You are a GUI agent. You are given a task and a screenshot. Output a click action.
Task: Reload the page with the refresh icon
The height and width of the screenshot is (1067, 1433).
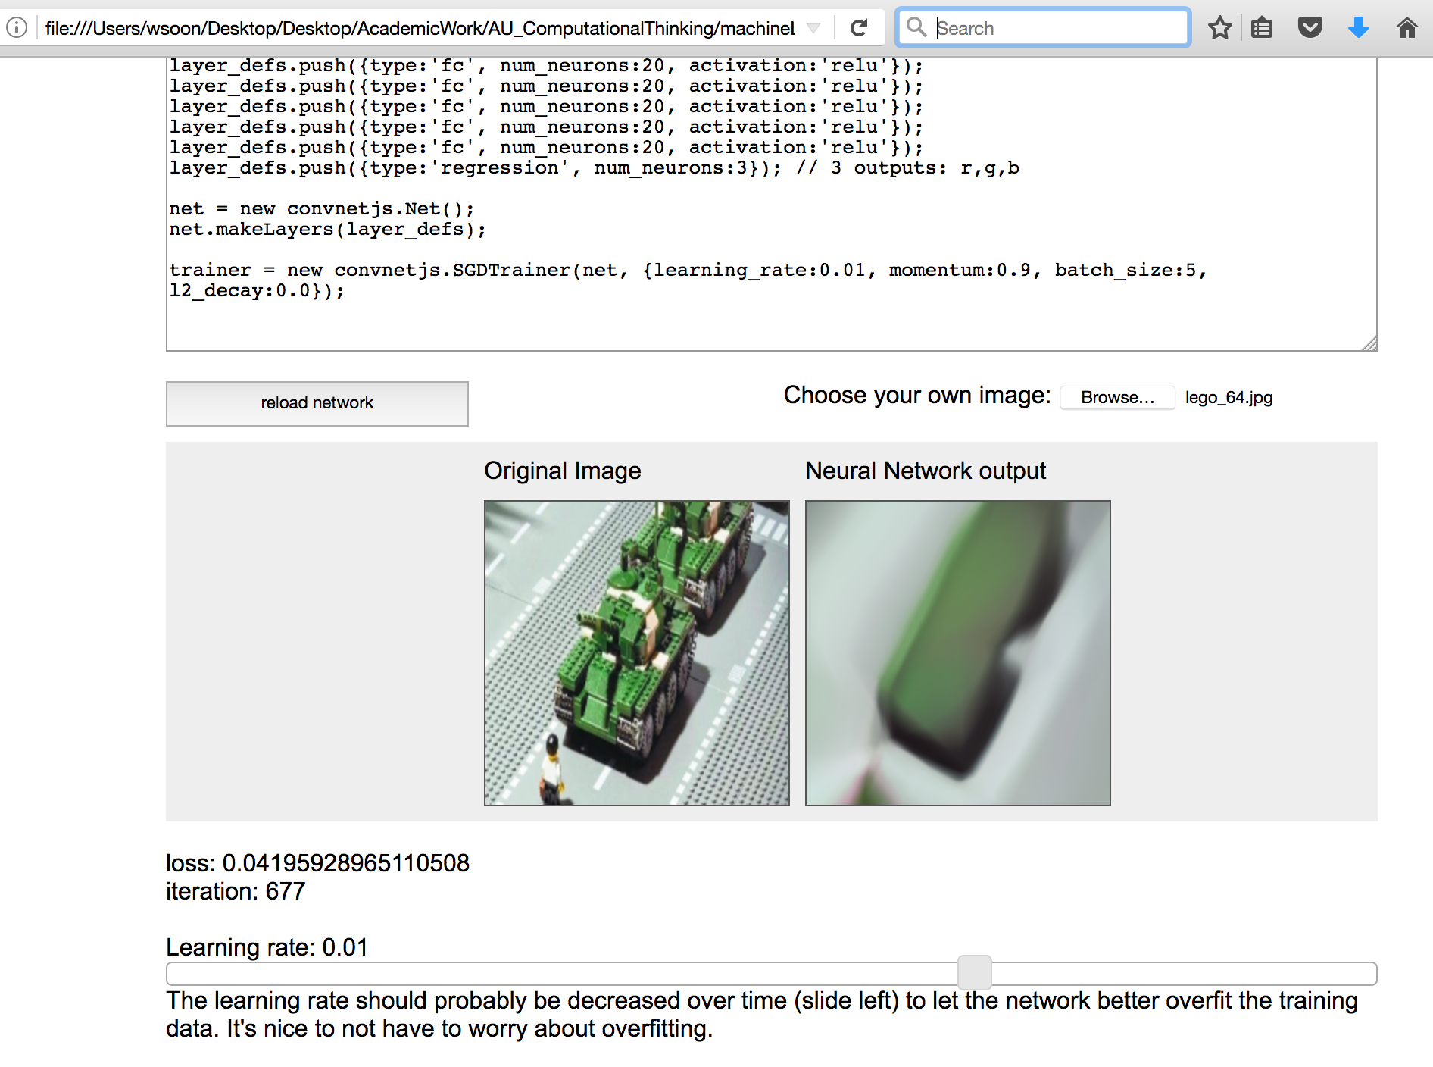(859, 28)
